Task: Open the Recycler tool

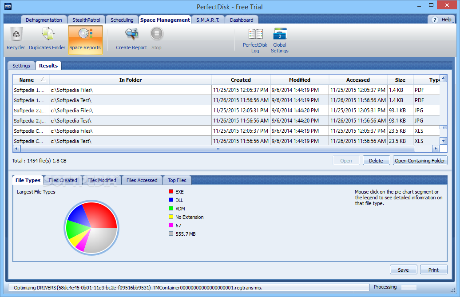Action: coord(16,39)
